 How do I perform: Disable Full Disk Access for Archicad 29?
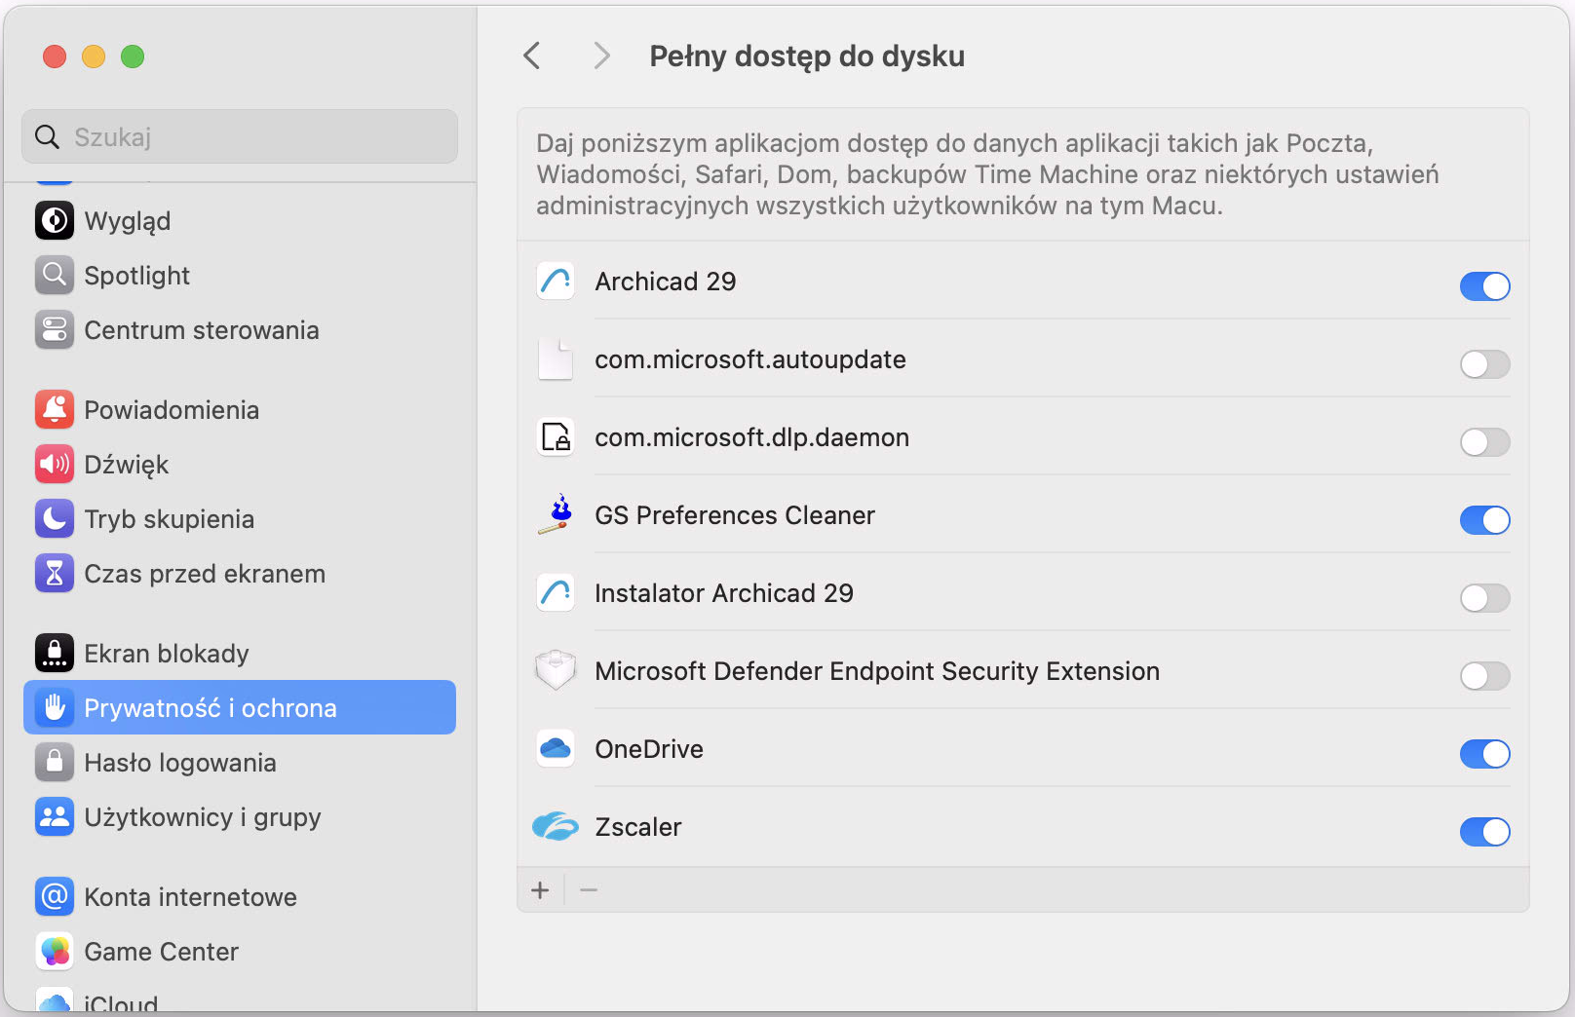point(1484,285)
